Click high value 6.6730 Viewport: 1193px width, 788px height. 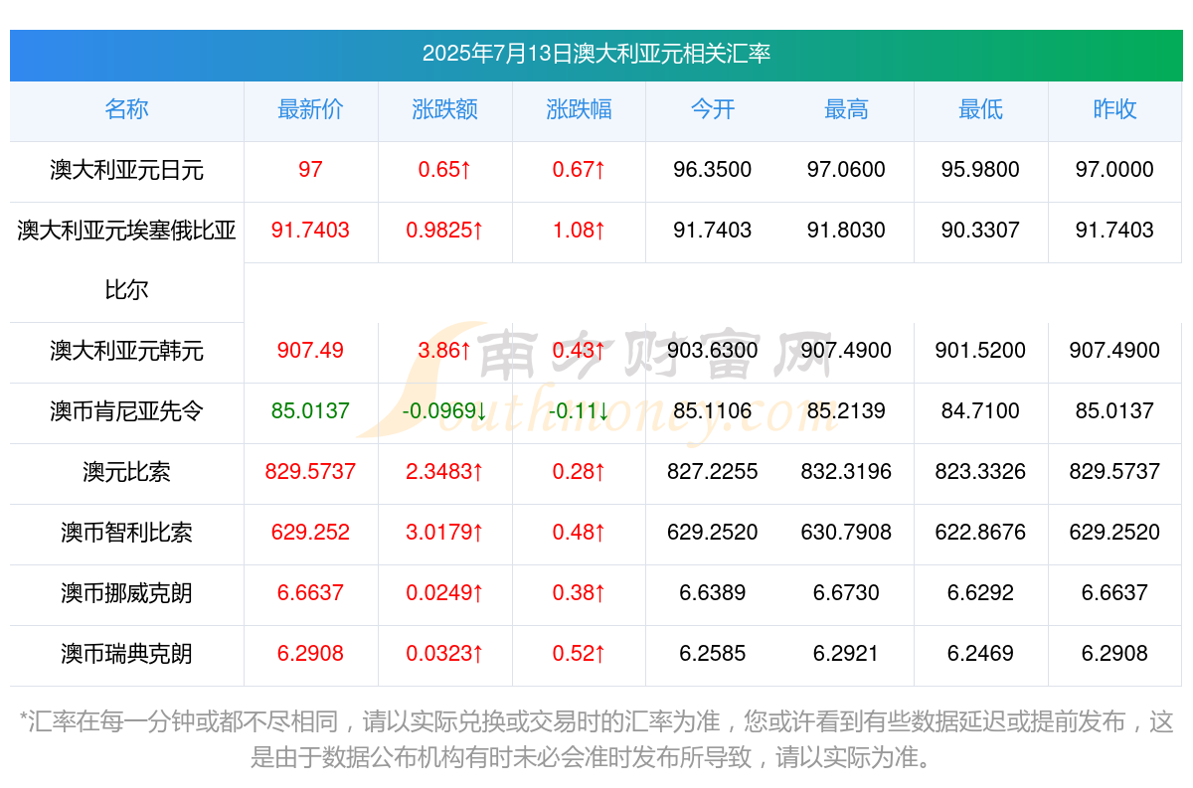point(846,593)
